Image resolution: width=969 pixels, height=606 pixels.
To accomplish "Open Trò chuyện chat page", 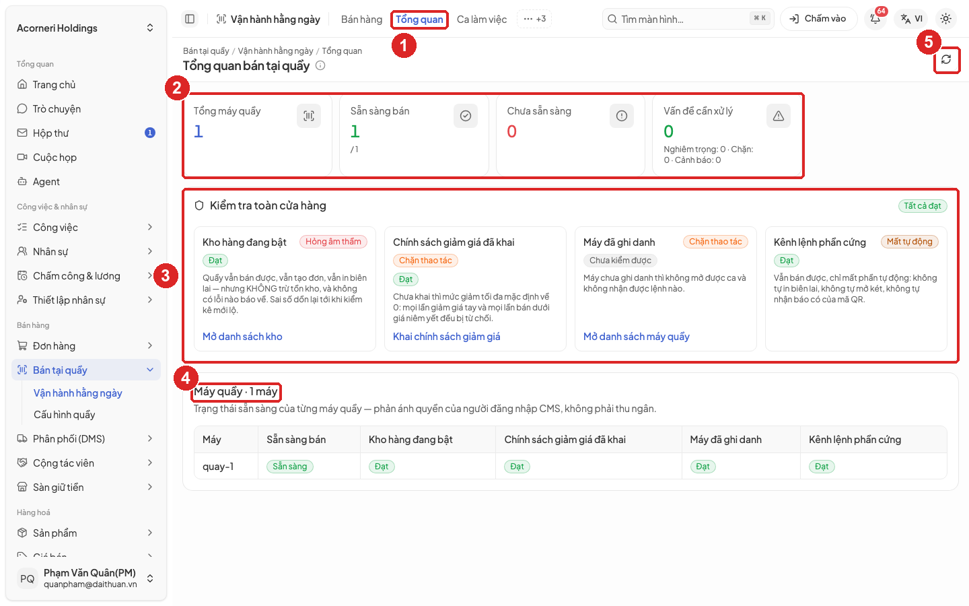I will [86, 109].
